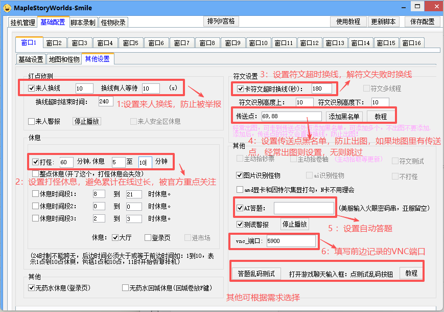This screenshot has height=312, width=444.
Task: Enable the 来人警报 checkbox
Action: coord(32,122)
